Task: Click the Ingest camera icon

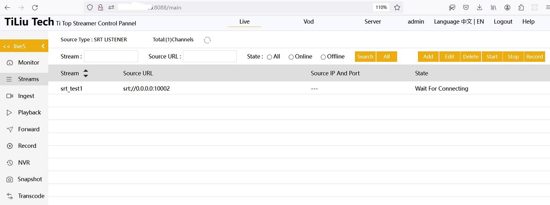Action: click(x=10, y=96)
